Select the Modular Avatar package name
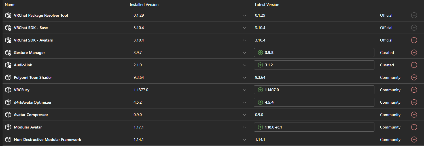This screenshot has height=146, width=424. (28, 127)
